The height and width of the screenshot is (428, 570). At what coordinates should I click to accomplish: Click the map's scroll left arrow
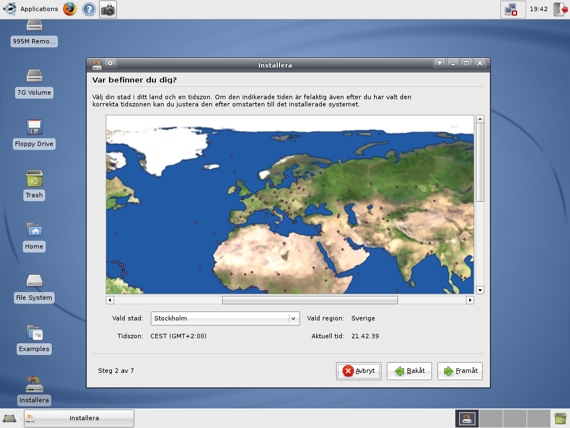coord(110,300)
